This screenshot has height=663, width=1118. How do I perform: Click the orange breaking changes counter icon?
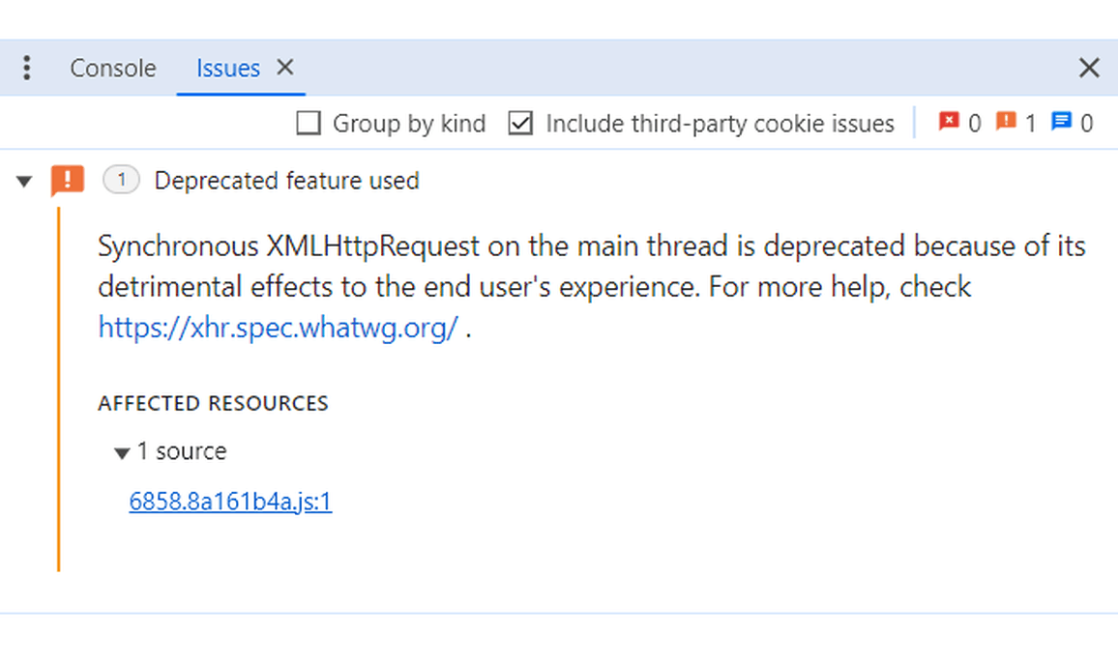[x=1006, y=122]
